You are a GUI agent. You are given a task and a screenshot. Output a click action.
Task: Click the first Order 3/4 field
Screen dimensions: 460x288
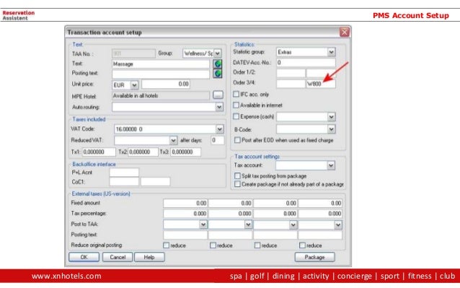(291, 84)
